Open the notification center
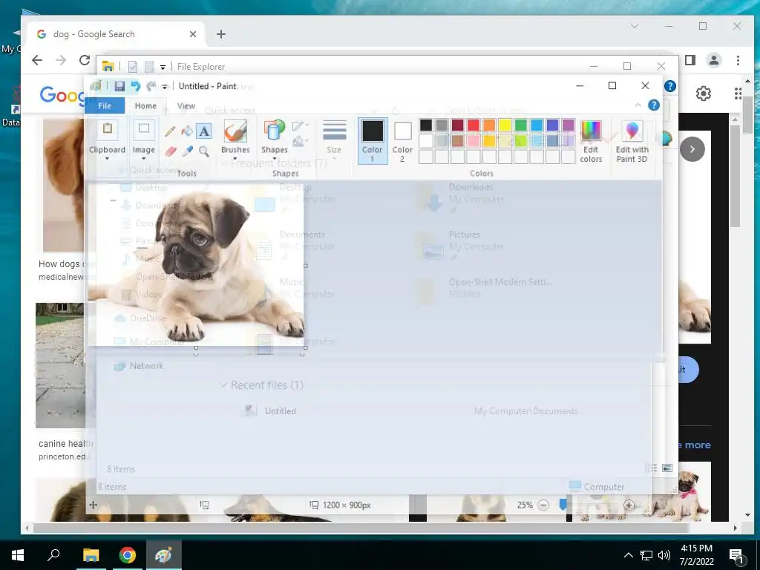Screen dimensions: 760x570 (x=736, y=555)
